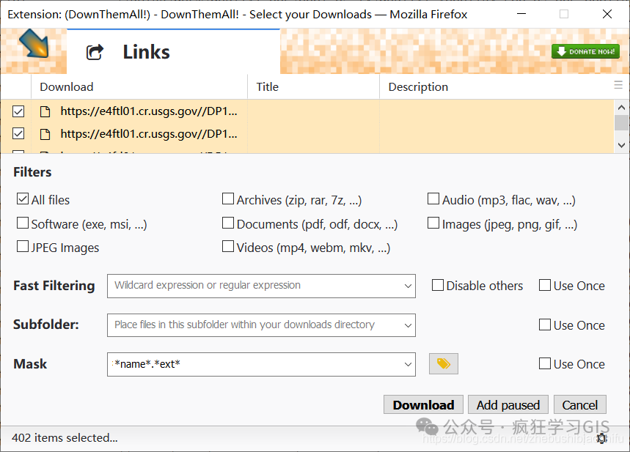Expand the Subfolder dropdown arrow

coord(408,325)
